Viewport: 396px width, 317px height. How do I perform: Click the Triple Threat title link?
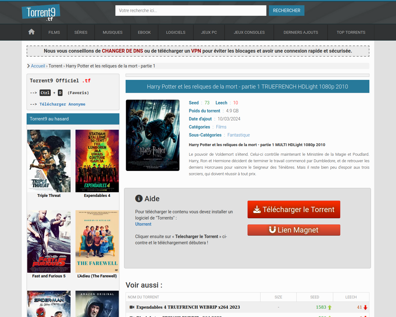click(49, 196)
